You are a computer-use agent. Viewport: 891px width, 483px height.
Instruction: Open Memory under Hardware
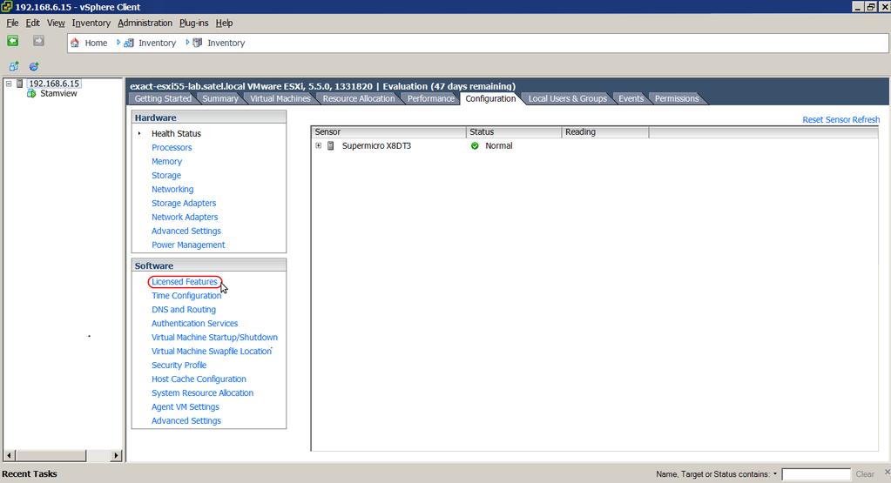pyautogui.click(x=166, y=161)
